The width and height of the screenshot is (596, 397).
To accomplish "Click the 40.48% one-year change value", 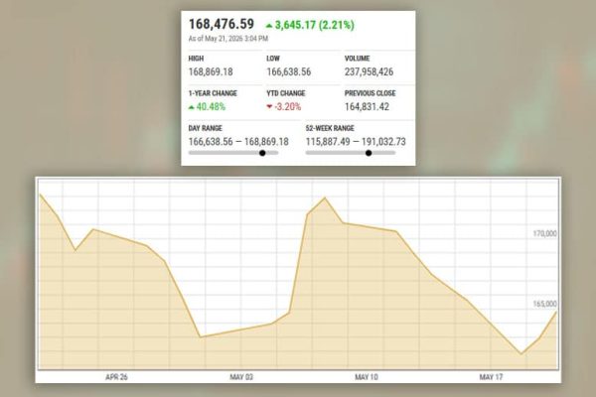I will 211,107.
